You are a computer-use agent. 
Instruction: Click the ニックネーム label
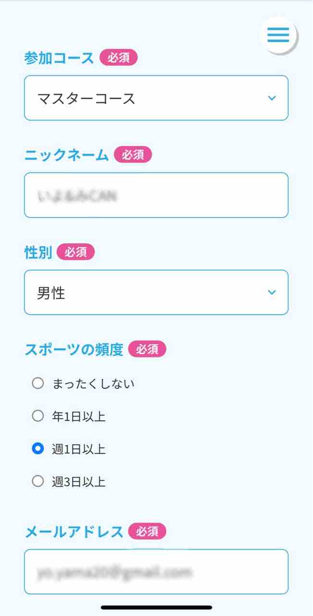pos(66,155)
